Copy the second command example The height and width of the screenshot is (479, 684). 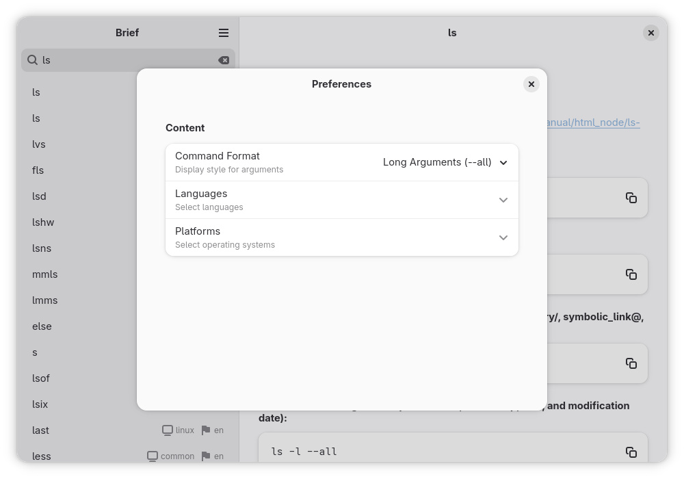[x=631, y=274]
